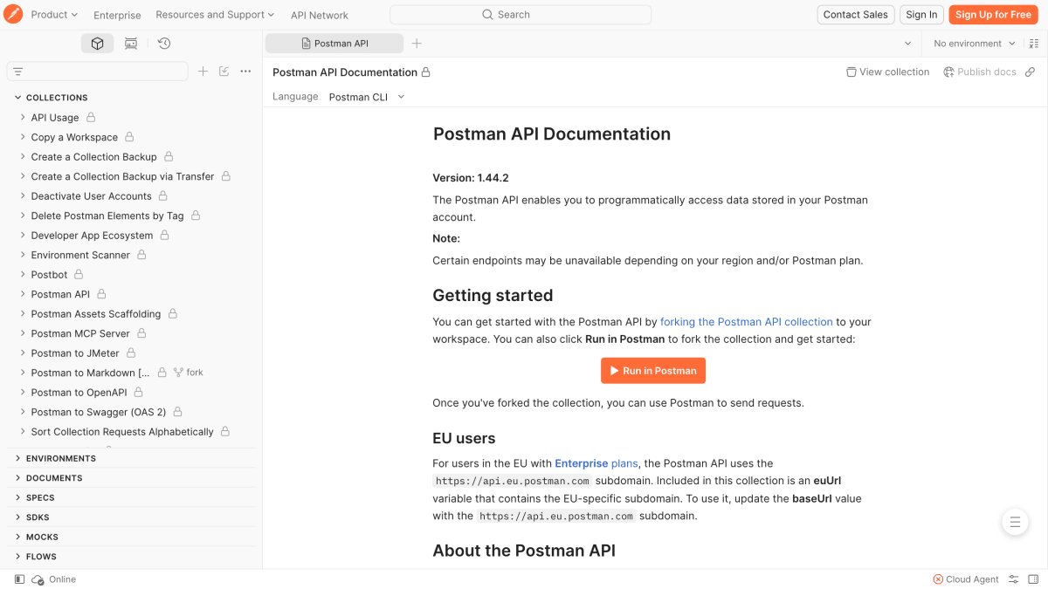This screenshot has height=589, width=1048.
Task: Click Publish docs
Action: (980, 72)
